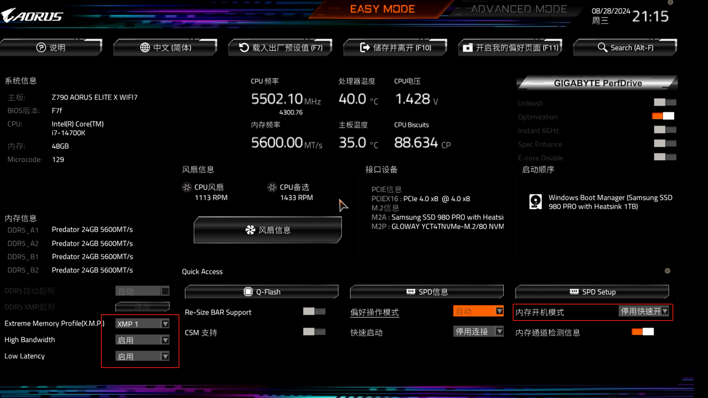Switch to the ADVANCED MODE tab
This screenshot has height=398, width=708.
(x=519, y=9)
